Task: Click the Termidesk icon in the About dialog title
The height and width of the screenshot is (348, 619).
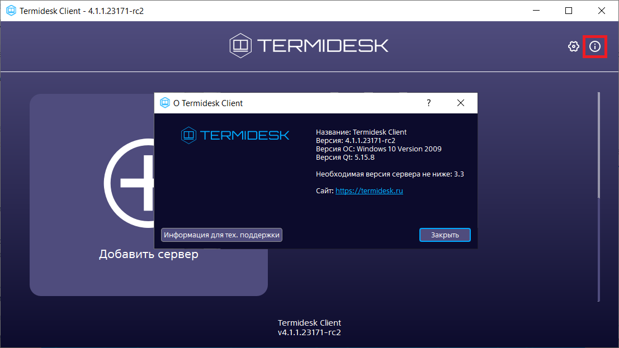Action: 164,103
